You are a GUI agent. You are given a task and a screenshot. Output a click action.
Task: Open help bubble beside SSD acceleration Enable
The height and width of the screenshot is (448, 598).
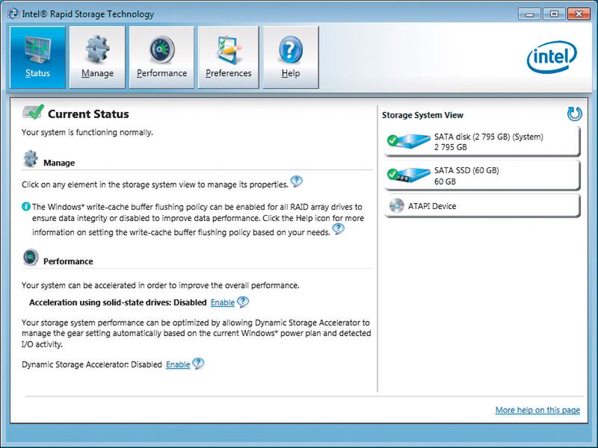[243, 302]
